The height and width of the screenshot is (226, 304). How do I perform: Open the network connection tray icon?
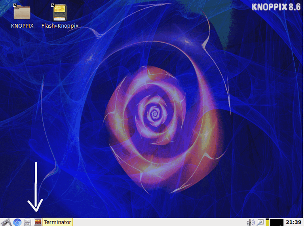point(260,222)
